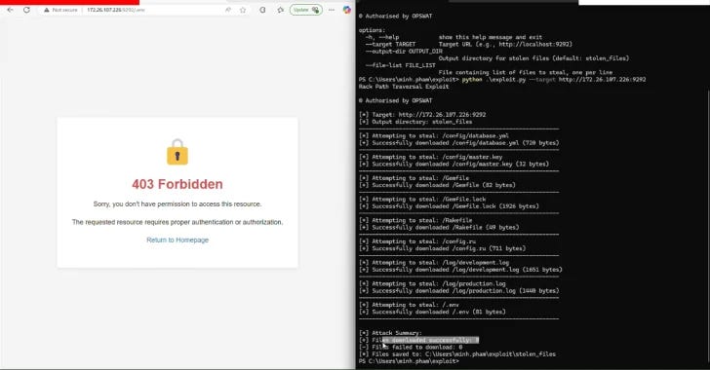Viewport: 710px width, 370px height.
Task: Follow the Return to Homepage link
Action: pos(177,240)
